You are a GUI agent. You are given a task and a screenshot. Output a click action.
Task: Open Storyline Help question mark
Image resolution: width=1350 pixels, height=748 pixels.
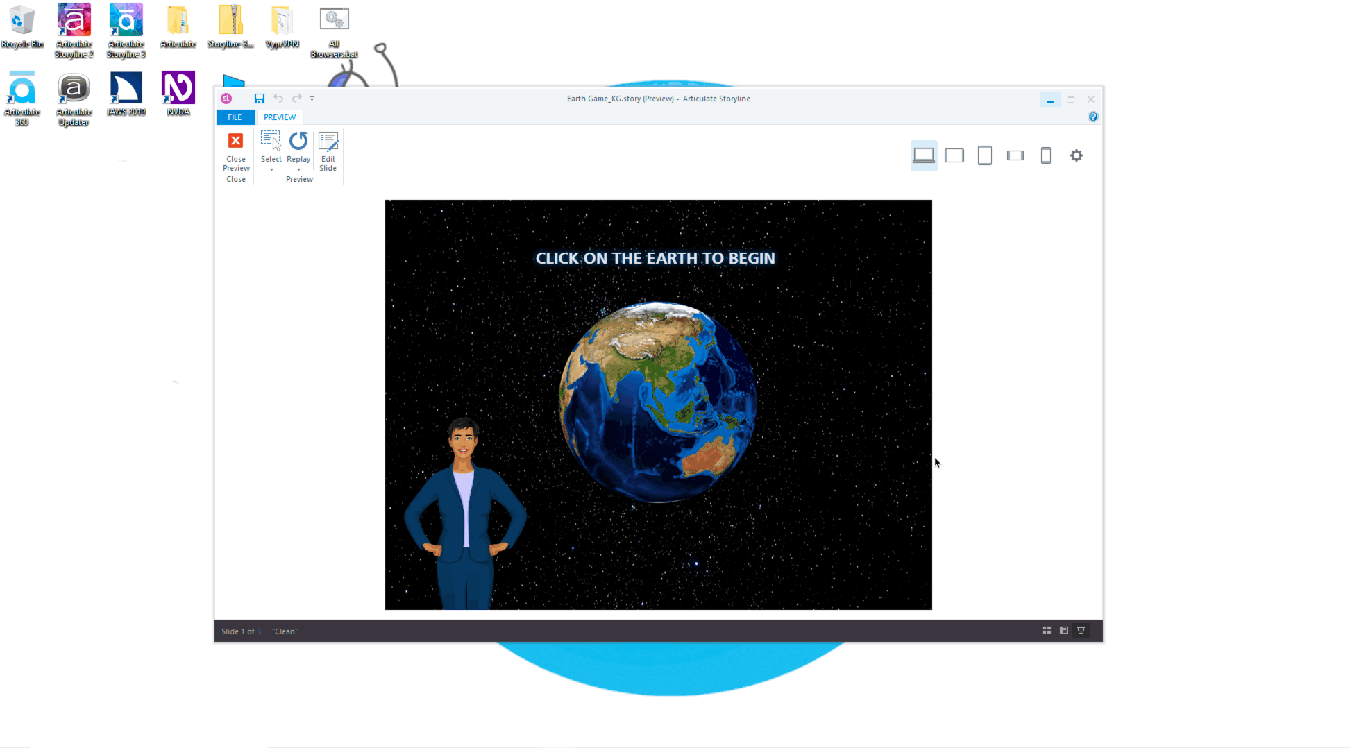(x=1093, y=117)
